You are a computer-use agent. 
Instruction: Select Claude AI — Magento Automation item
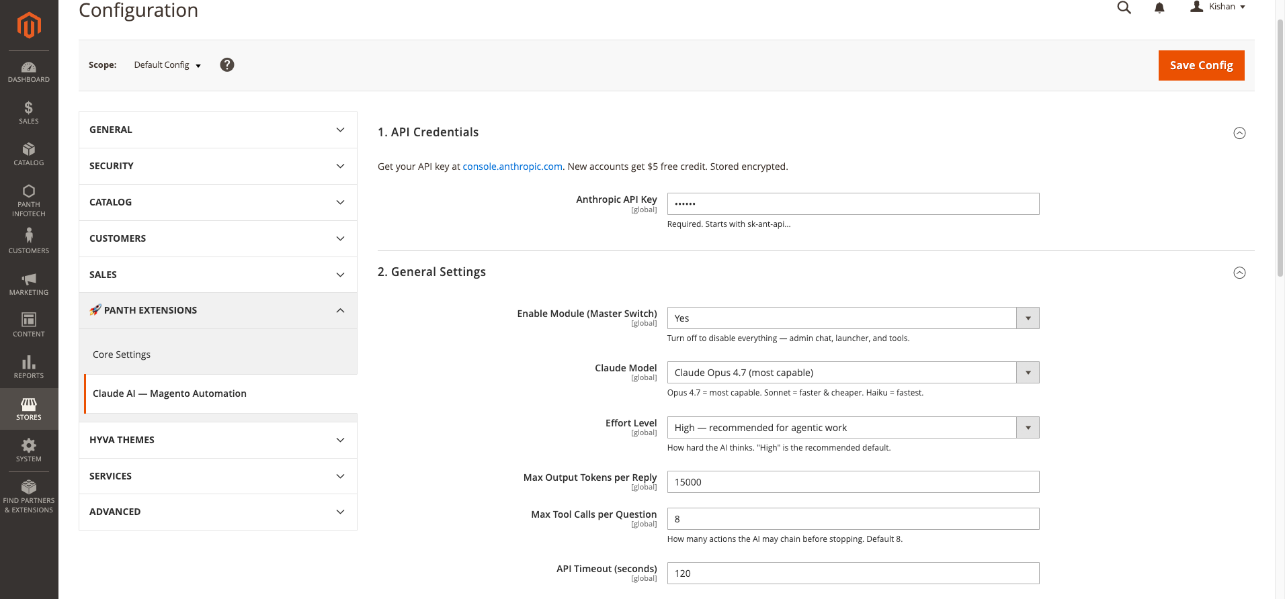pos(220,394)
